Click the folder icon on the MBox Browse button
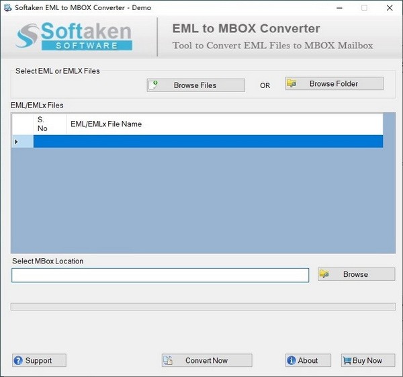403x377 pixels. 324,274
